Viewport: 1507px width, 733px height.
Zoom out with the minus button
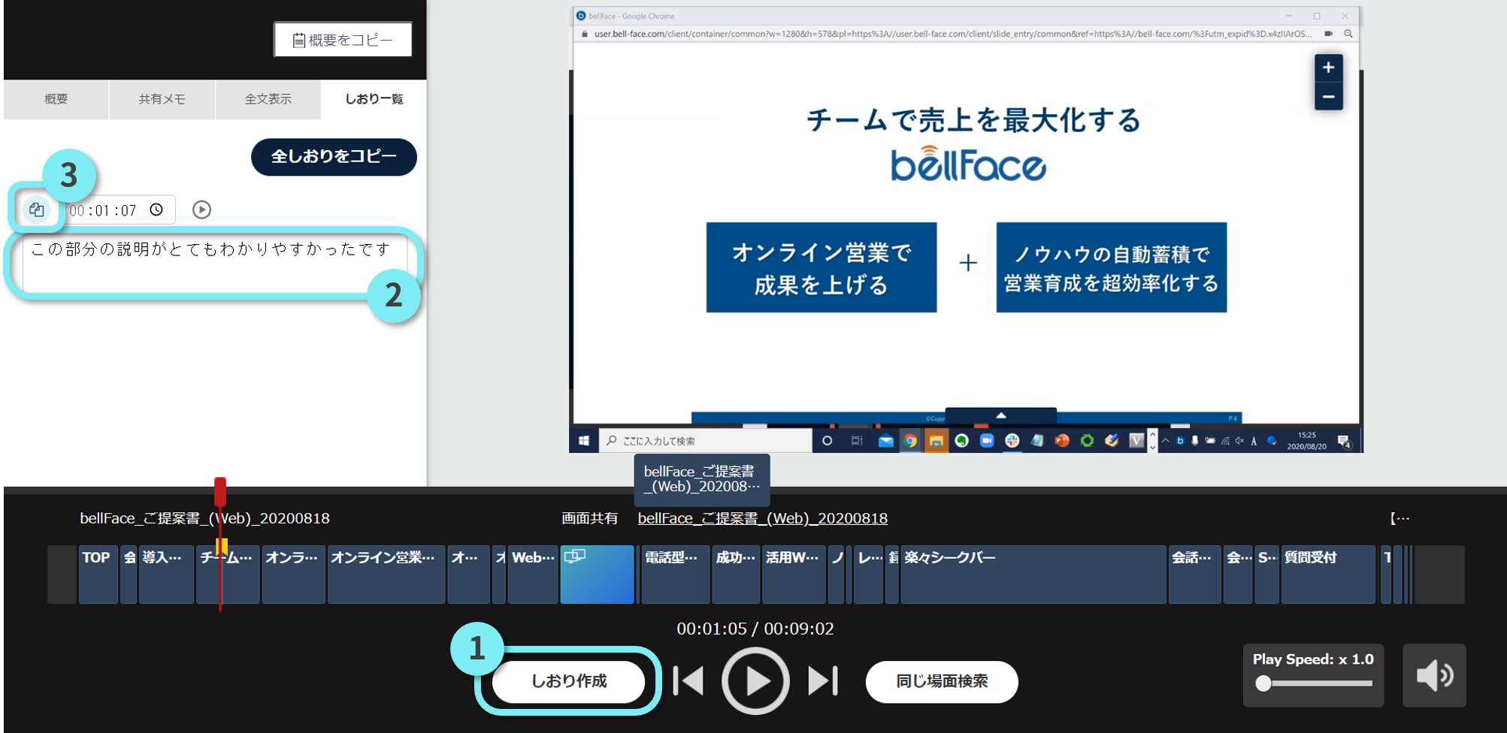tap(1328, 96)
